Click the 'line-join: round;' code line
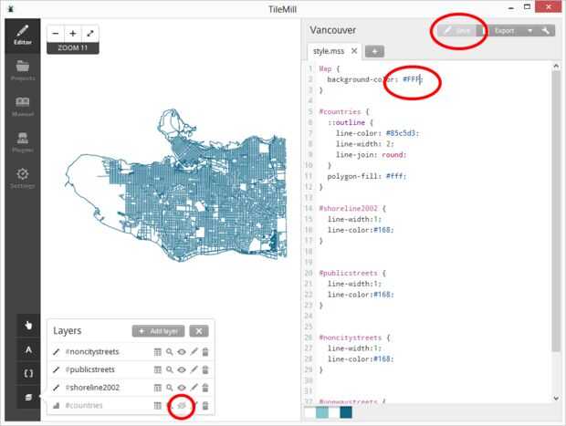566x426 pixels. coord(371,155)
